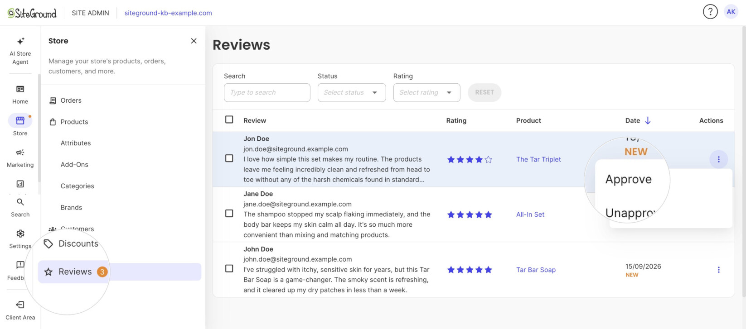The image size is (746, 329).
Task: Open the help question mark icon
Action: [x=710, y=12]
